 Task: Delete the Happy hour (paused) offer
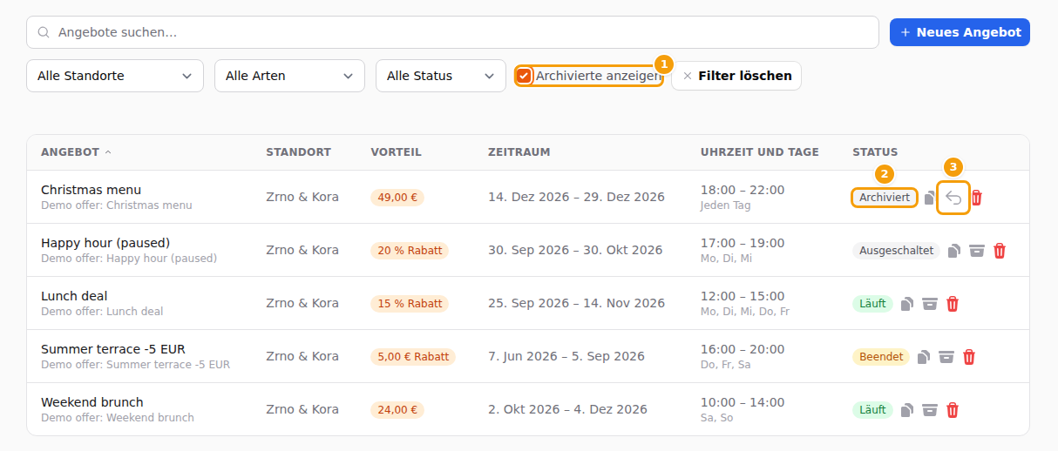tap(1000, 251)
